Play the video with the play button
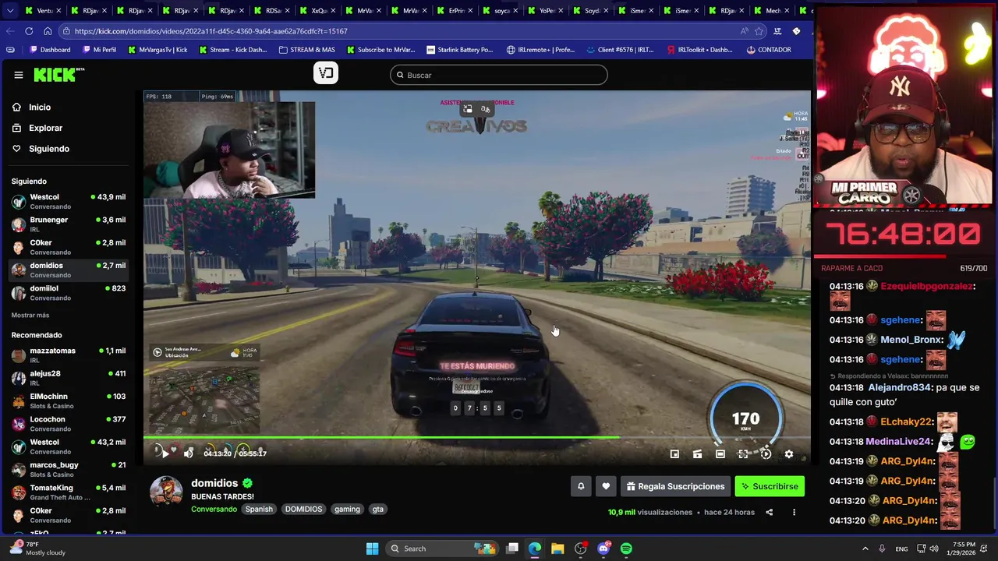 (x=165, y=453)
